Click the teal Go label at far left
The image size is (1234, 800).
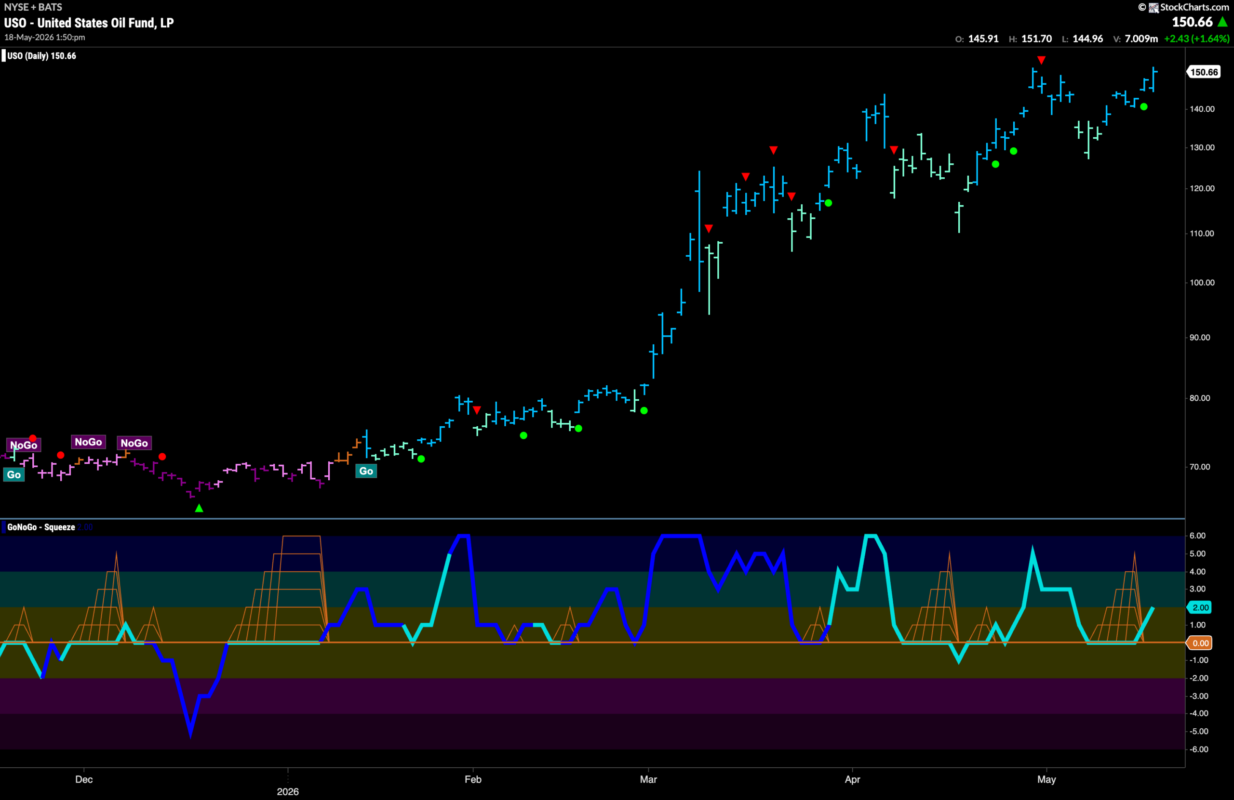(14, 474)
